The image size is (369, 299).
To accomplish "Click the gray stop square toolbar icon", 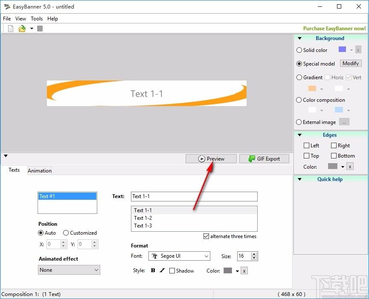I will [40, 29].
